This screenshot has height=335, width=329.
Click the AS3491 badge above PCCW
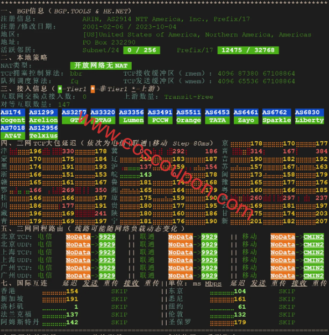(160, 112)
